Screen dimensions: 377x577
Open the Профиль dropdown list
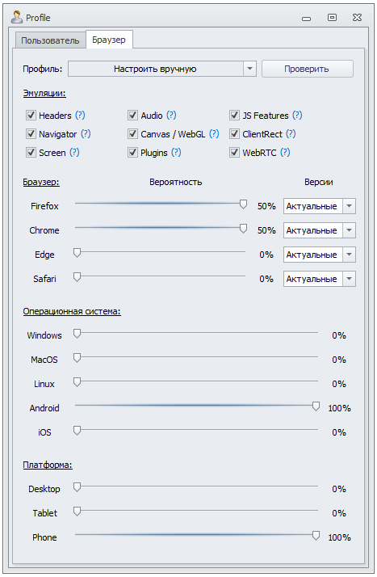249,69
